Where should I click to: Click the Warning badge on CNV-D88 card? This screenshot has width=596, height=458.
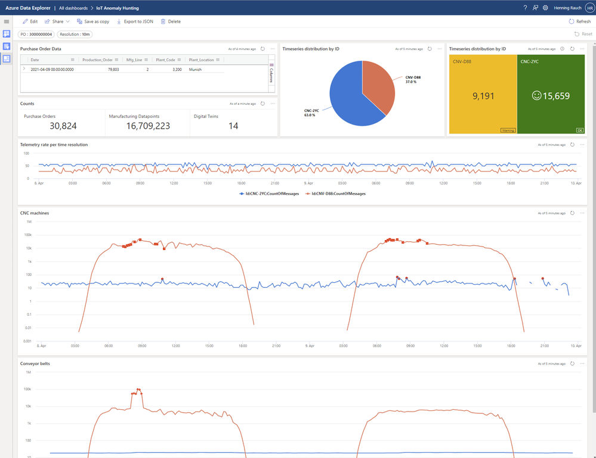click(508, 130)
